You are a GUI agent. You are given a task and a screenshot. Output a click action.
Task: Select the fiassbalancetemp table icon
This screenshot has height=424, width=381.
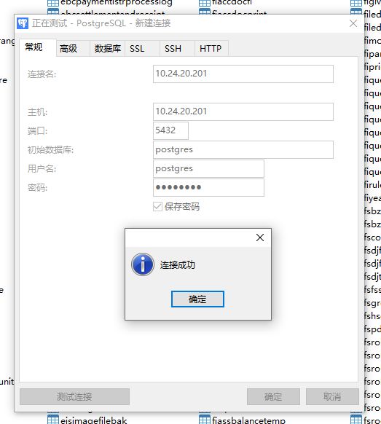tap(205, 420)
